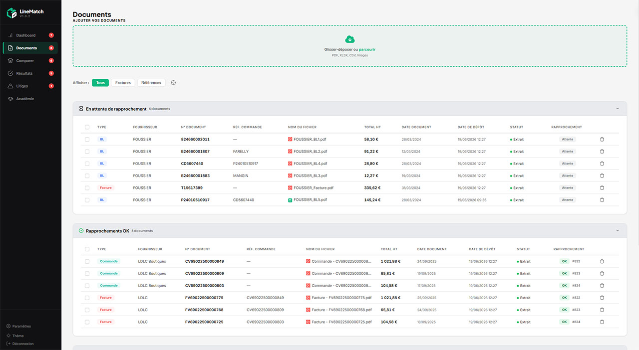Screen dimensions: 639x350
Task: Click supplier LDLC Boutiques on CV69022500000803 row
Action: point(152,286)
